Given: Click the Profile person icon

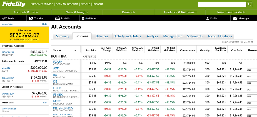Looking at the screenshot, I should 207,18.
